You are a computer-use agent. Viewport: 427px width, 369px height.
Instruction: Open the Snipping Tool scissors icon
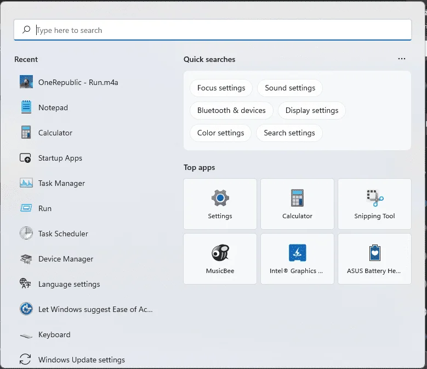coord(375,198)
